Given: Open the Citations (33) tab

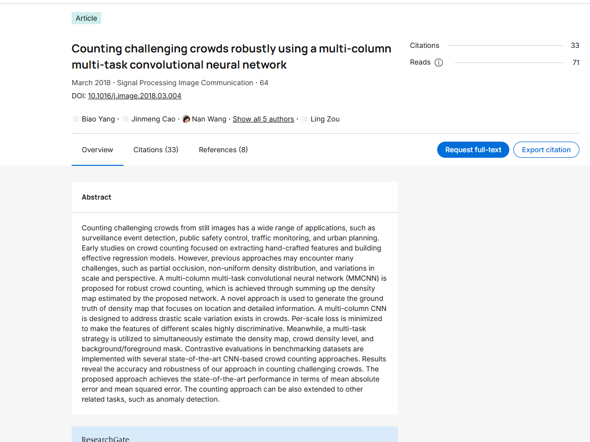Looking at the screenshot, I should [156, 150].
